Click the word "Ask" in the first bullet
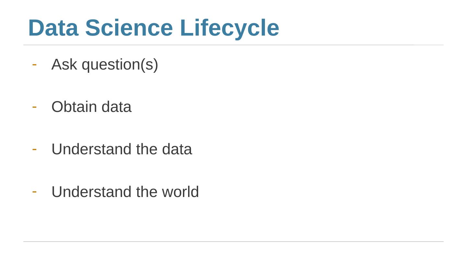467x262 pixels. 64,64
